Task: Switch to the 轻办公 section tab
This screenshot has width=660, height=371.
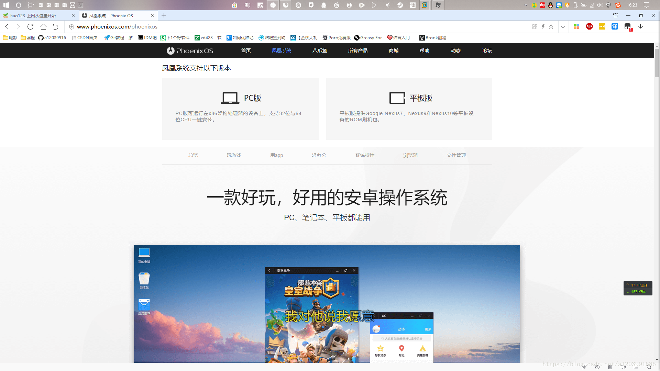Action: click(x=319, y=155)
